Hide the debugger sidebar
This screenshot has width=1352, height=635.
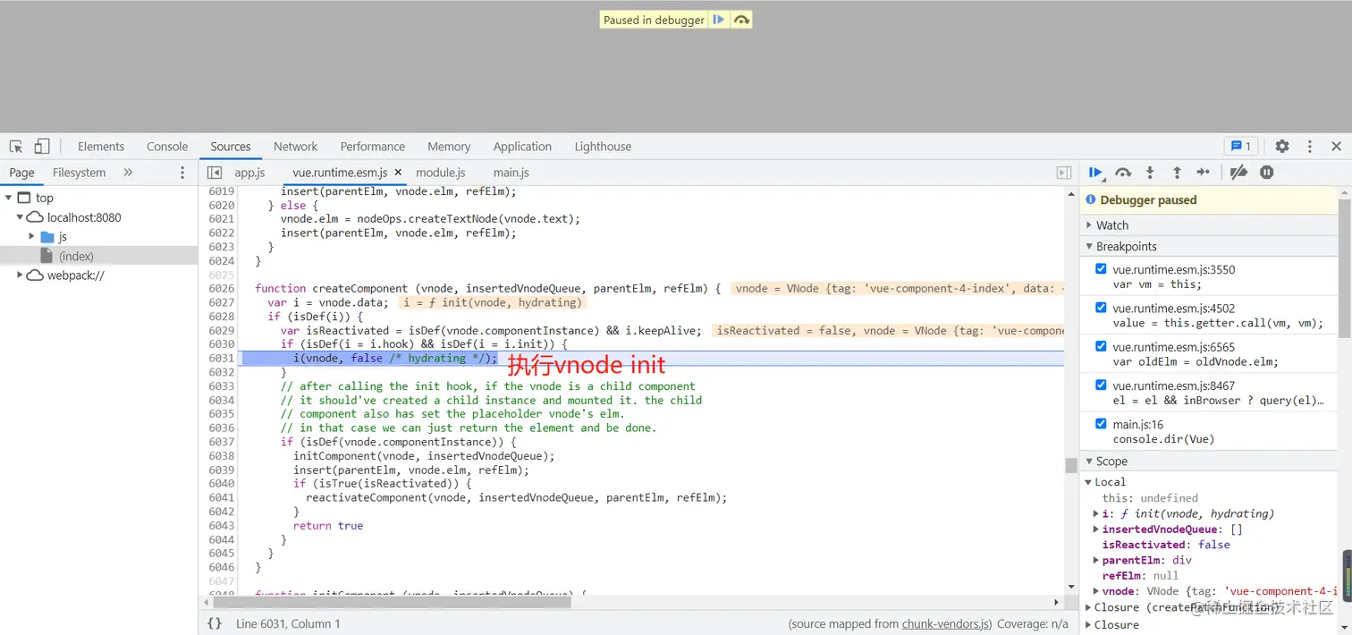pyautogui.click(x=1064, y=173)
